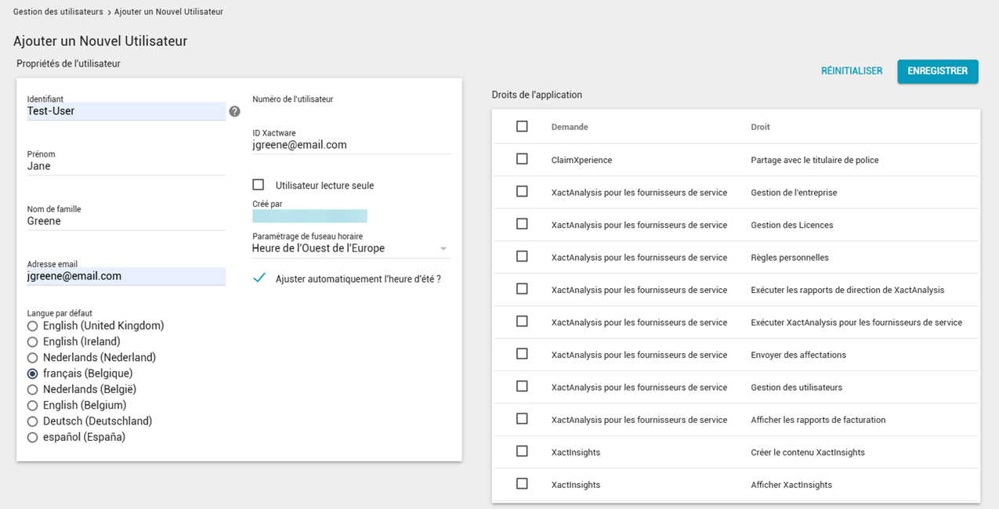This screenshot has width=999, height=509.
Task: Toggle the summer time adjustment checkmark
Action: tap(259, 278)
